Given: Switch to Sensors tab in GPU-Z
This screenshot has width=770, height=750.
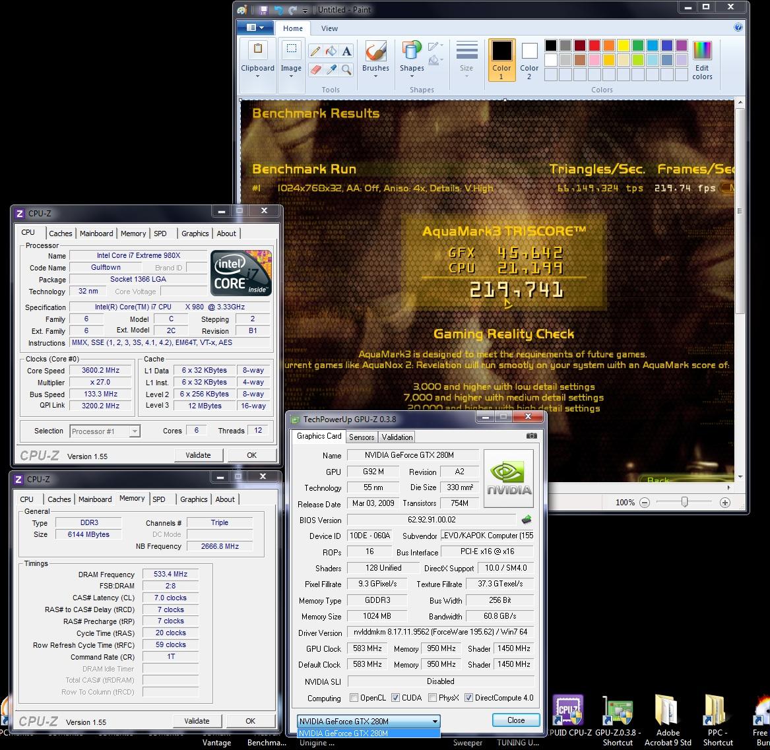Looking at the screenshot, I should [362, 437].
